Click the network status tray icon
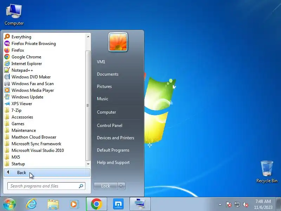The image size is (281, 211). tap(237, 204)
